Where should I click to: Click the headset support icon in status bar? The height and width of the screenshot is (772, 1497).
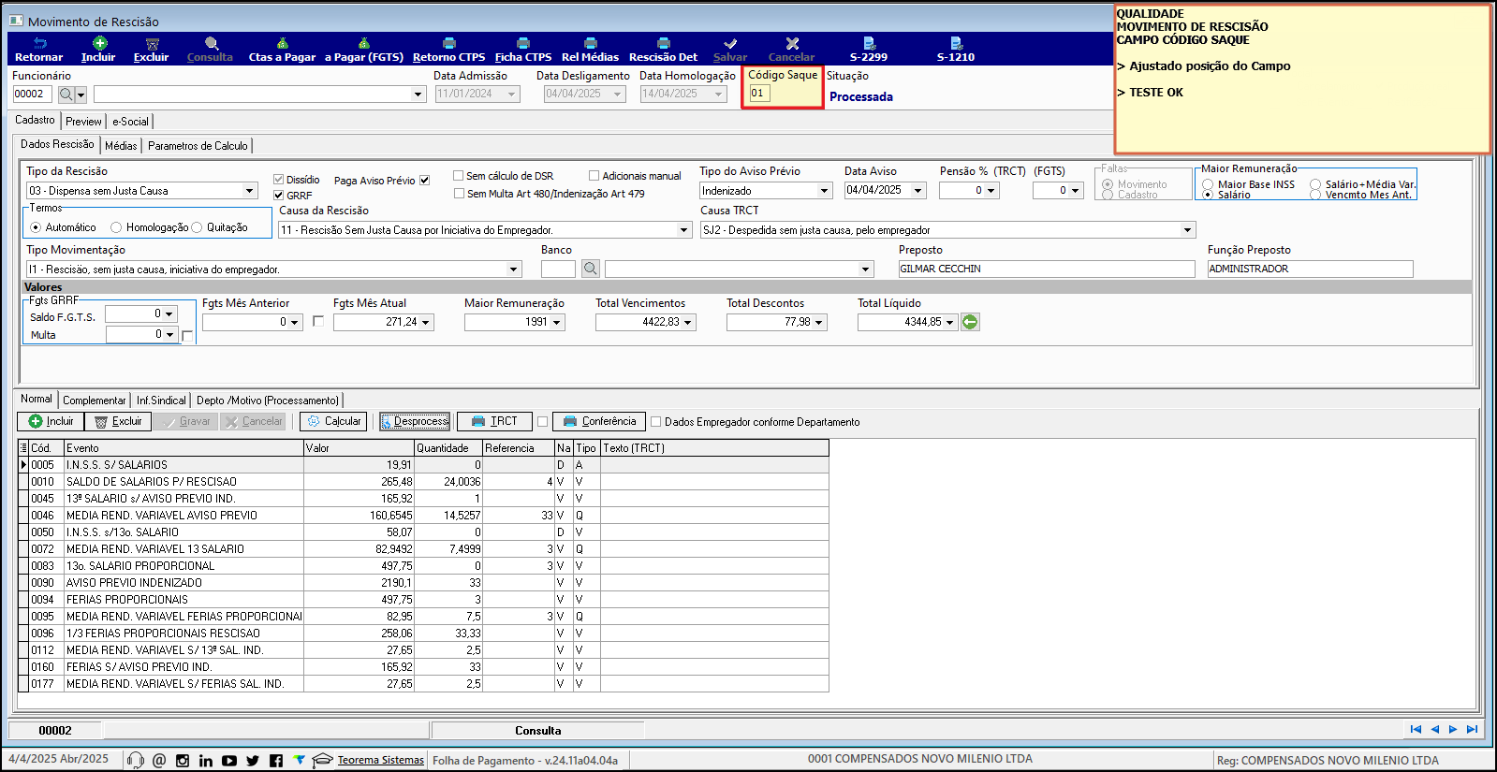[x=136, y=761]
